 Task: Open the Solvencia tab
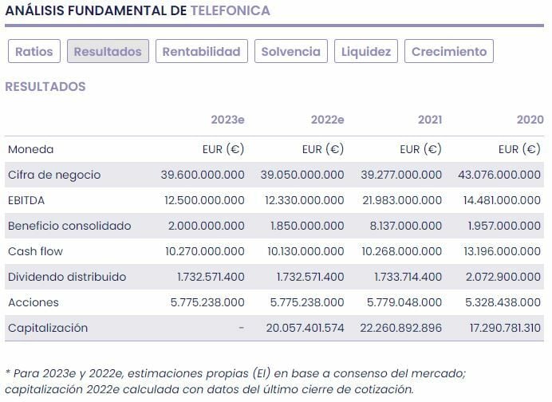tap(290, 52)
